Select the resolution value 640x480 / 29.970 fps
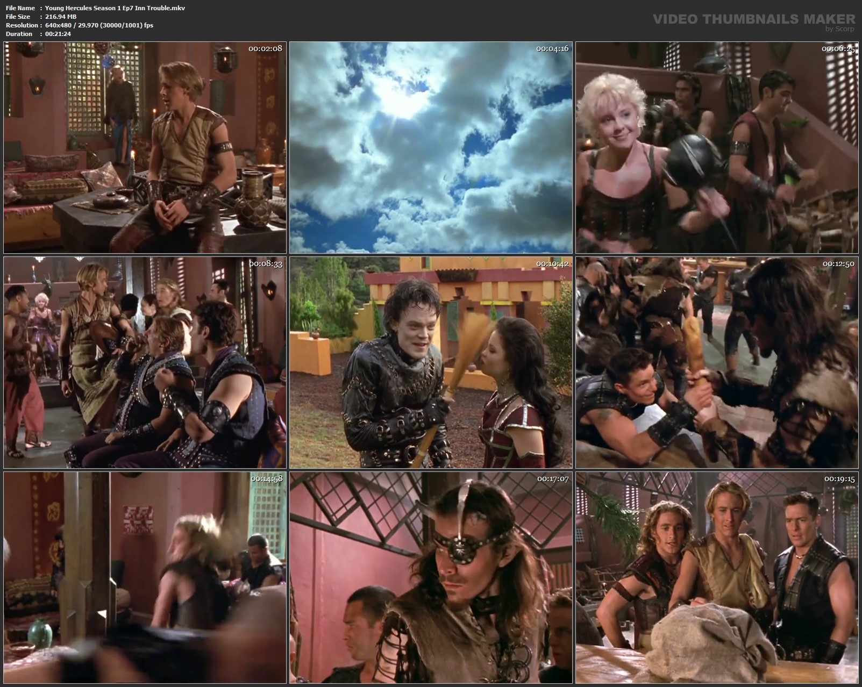 pyautogui.click(x=99, y=25)
